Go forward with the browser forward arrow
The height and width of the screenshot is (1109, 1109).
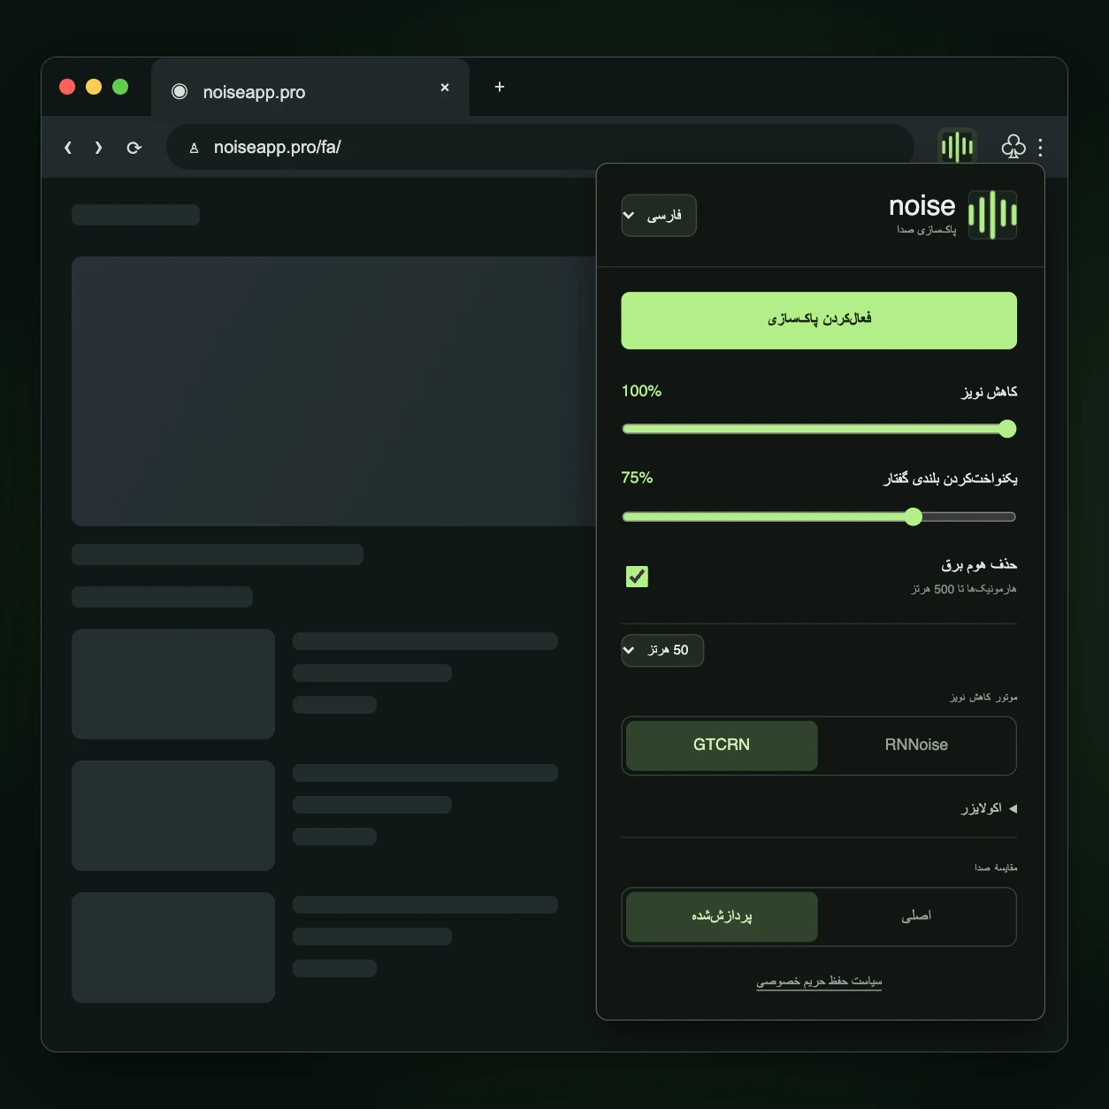coord(98,148)
